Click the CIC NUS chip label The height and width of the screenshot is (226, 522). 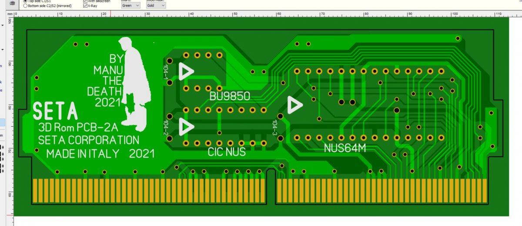pyautogui.click(x=227, y=152)
